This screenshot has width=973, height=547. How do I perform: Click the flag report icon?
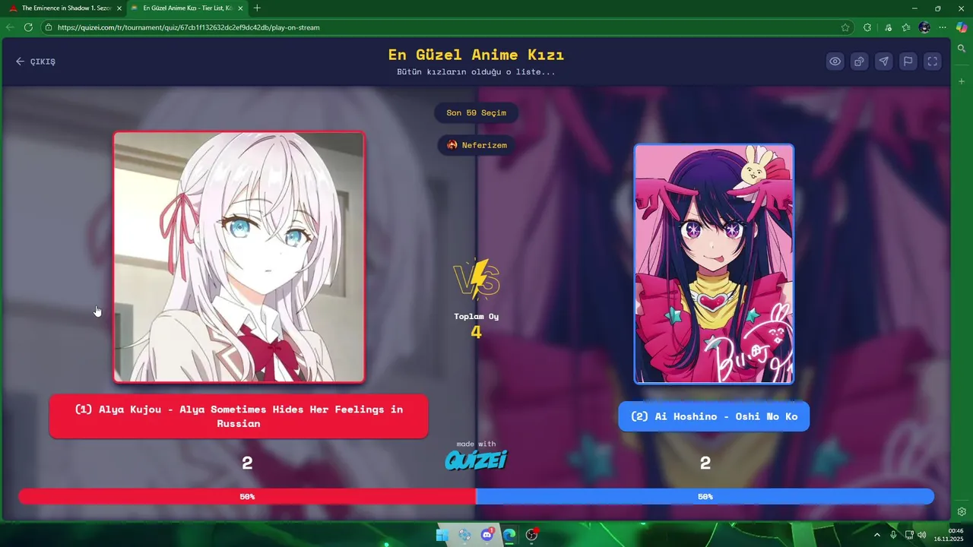908,62
